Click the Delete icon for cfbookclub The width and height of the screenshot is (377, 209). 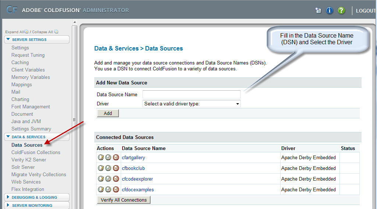click(116, 168)
